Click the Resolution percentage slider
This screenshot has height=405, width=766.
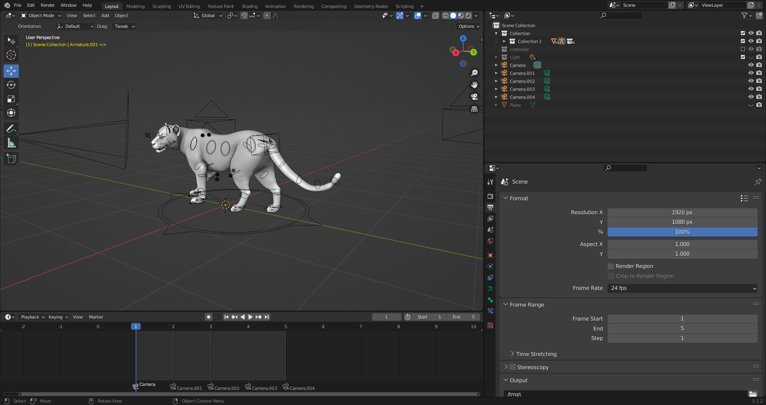682,232
